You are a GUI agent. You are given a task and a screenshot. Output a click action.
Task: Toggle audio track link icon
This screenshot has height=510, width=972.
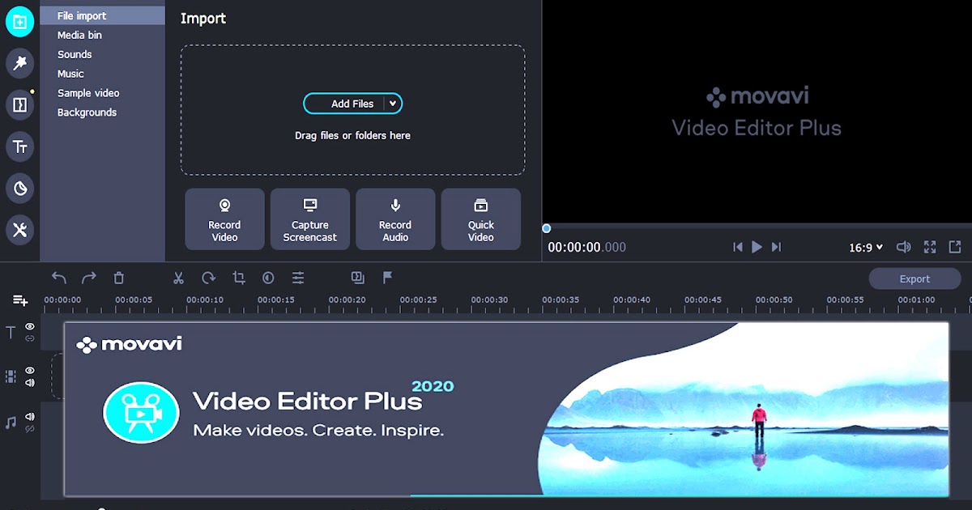(x=30, y=429)
